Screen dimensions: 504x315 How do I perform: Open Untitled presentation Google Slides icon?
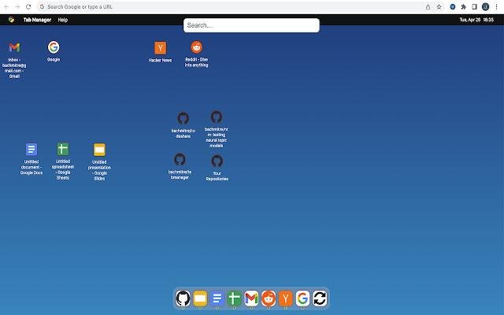99,150
